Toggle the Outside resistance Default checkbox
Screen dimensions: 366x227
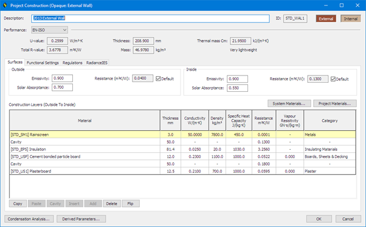pos(158,79)
